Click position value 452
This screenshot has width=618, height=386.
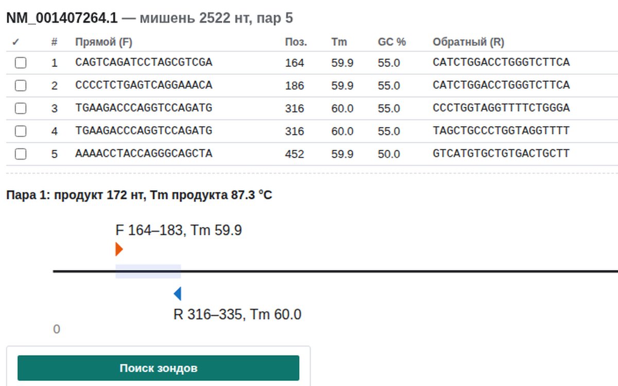point(295,154)
